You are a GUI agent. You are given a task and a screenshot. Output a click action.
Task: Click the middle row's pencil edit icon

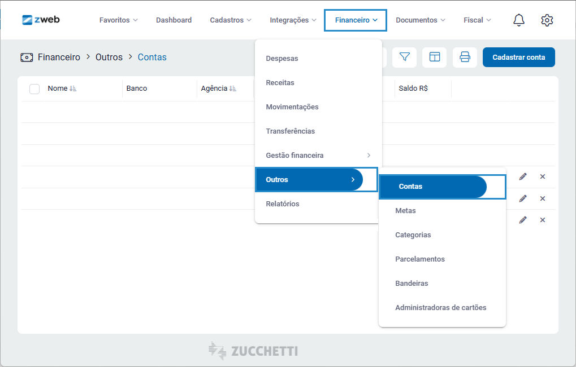click(523, 198)
